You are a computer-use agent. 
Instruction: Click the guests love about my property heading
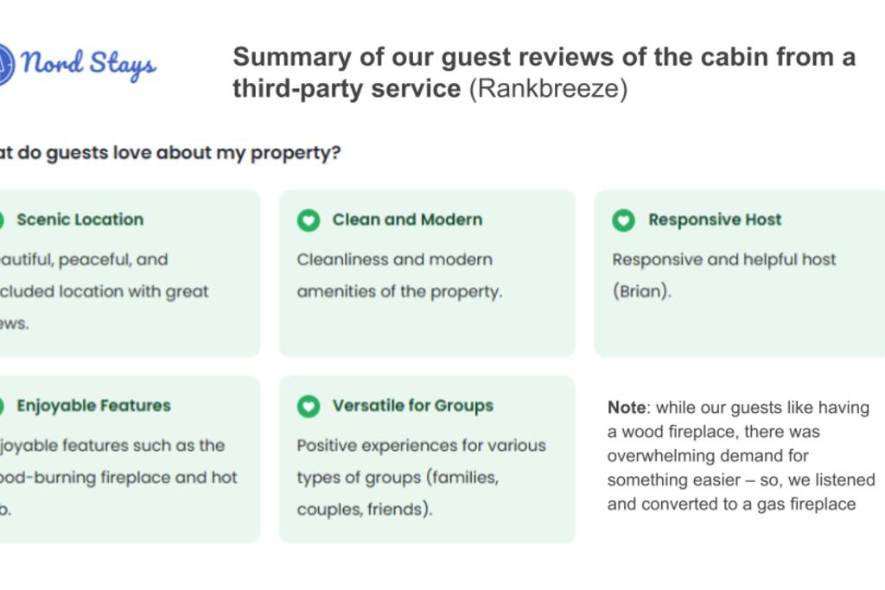tap(170, 153)
